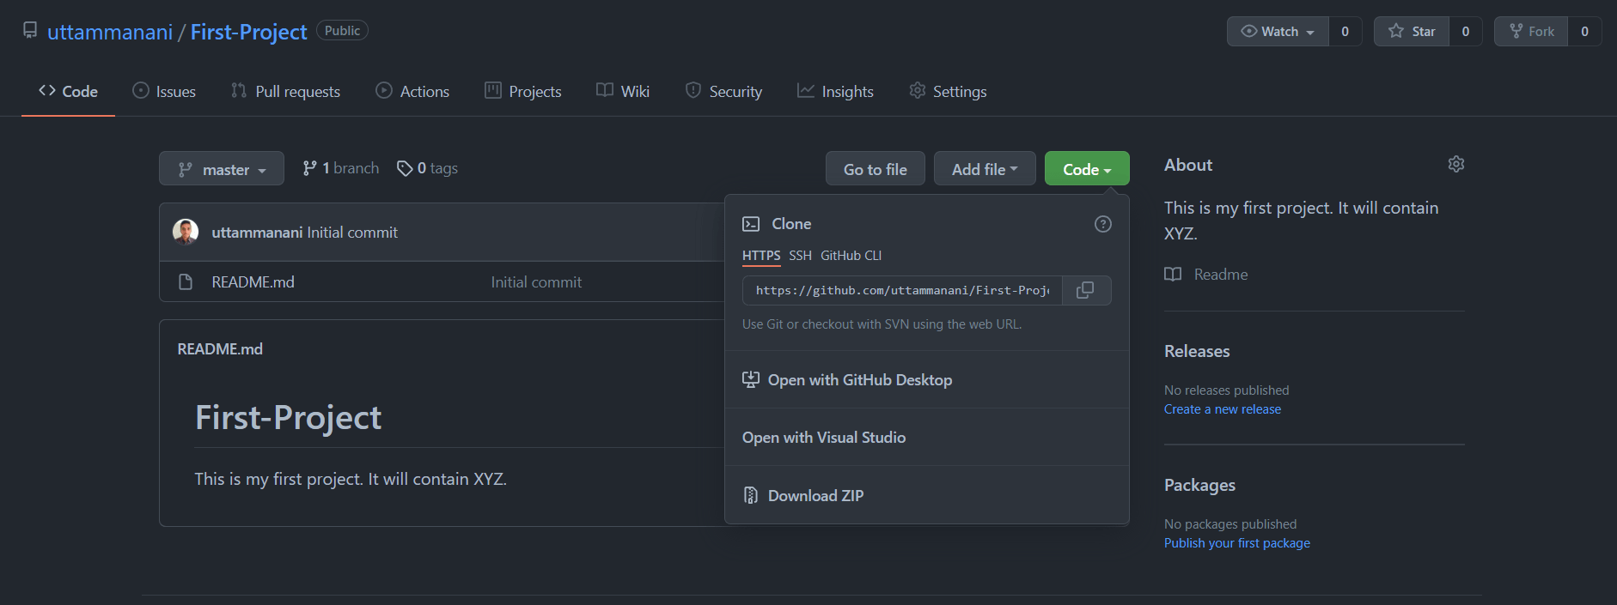Click the Fork count 0
The image size is (1617, 605).
(x=1584, y=32)
